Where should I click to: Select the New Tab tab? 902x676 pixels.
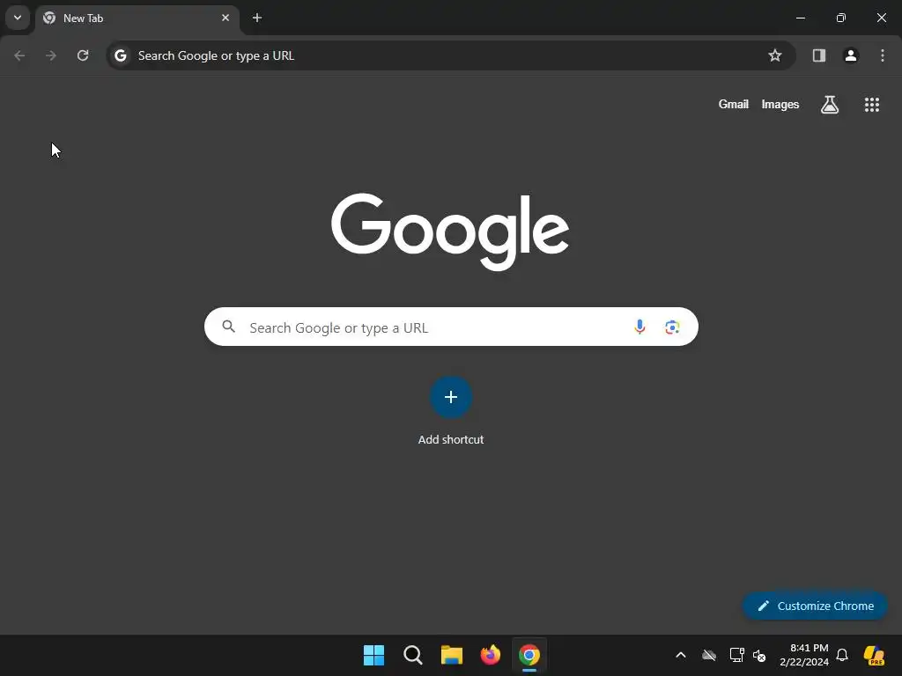point(137,18)
